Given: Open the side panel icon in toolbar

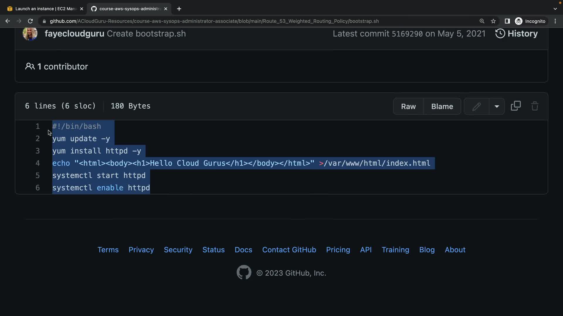Looking at the screenshot, I should [x=507, y=21].
